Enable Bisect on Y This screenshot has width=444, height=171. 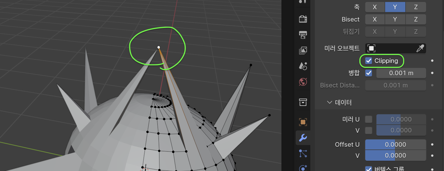(x=395, y=19)
